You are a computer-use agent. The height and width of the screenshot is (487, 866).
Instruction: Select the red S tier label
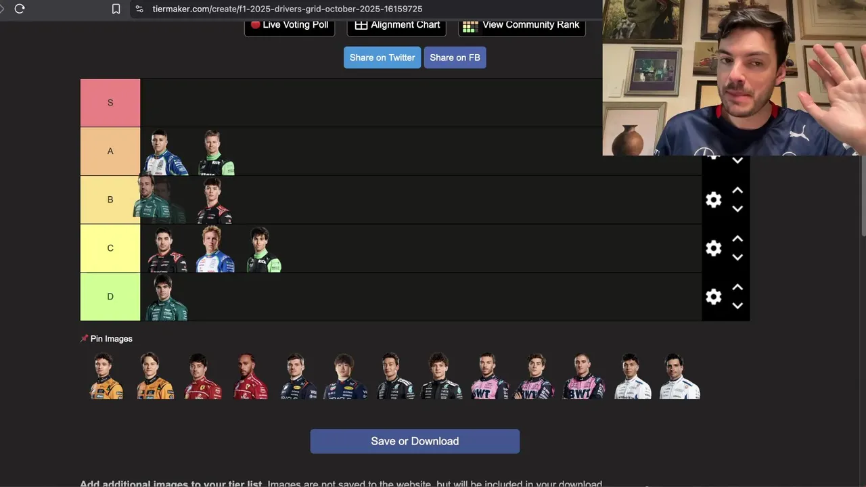pos(110,103)
